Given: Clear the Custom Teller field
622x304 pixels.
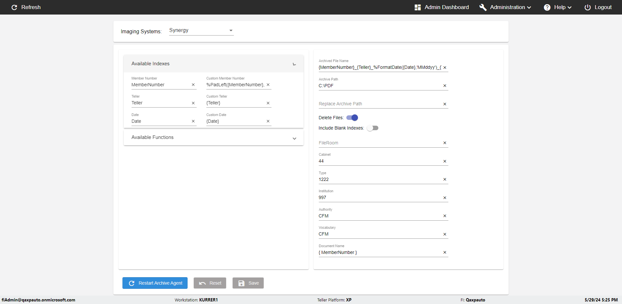Looking at the screenshot, I should coord(268,103).
